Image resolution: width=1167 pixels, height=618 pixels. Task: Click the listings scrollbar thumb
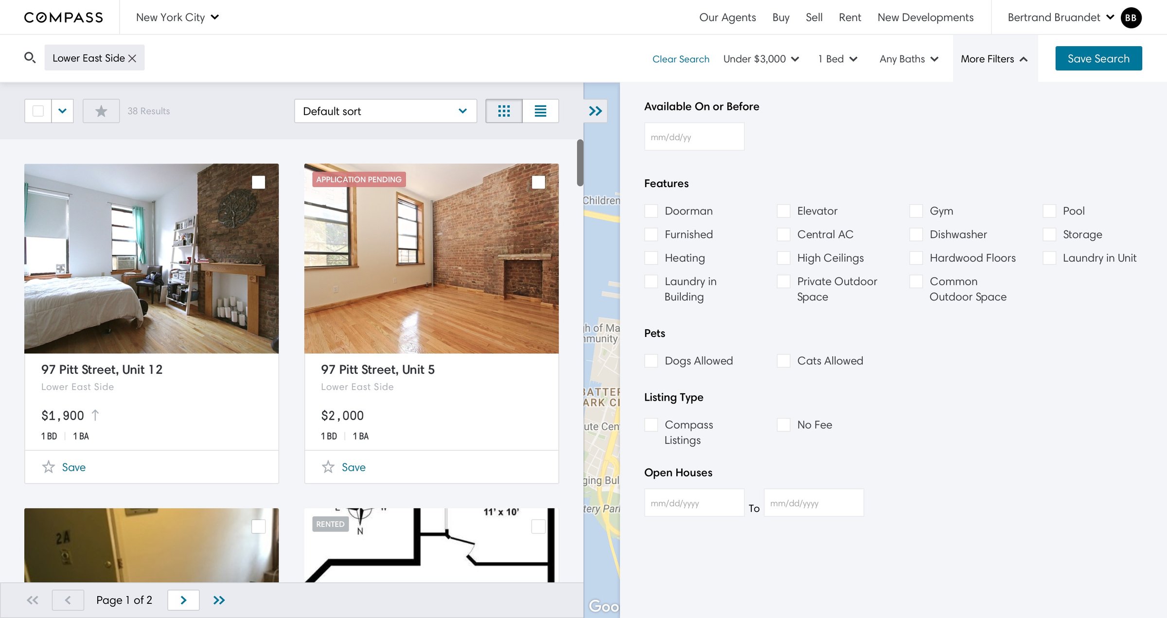click(580, 163)
